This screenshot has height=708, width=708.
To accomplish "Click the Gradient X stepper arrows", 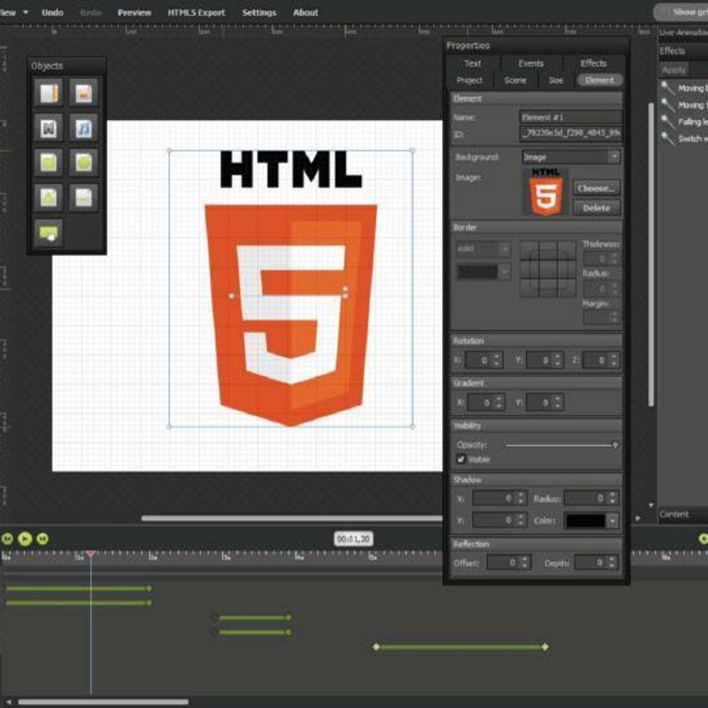I will coord(499,402).
